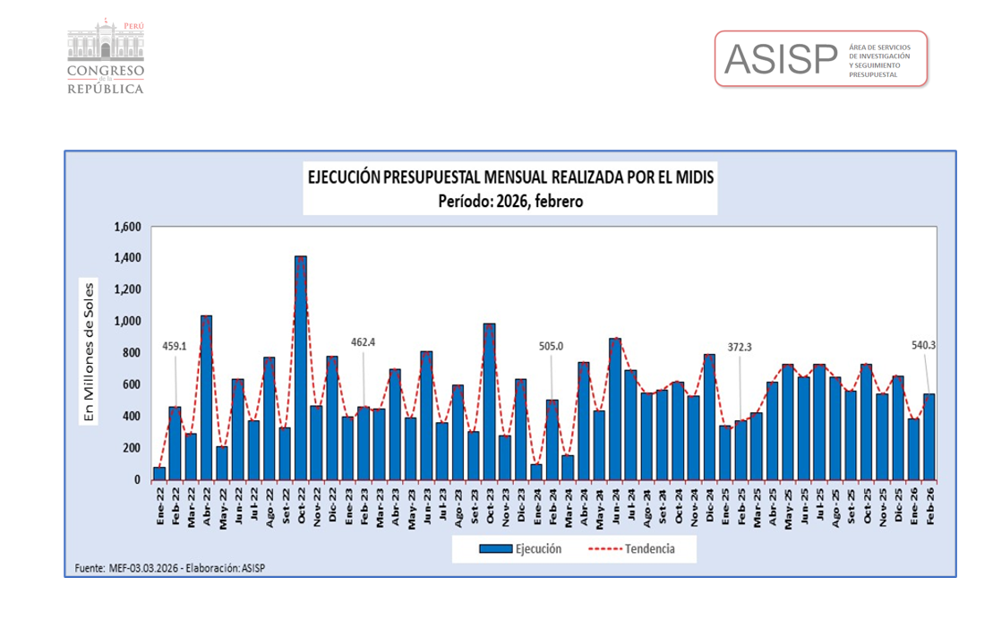Click the chart title about MIDIS execution
Viewport: 993px width, 638px height.
click(x=510, y=177)
